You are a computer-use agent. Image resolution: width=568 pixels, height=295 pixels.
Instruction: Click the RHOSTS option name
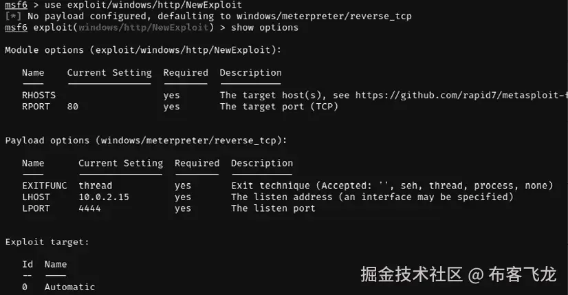(39, 95)
